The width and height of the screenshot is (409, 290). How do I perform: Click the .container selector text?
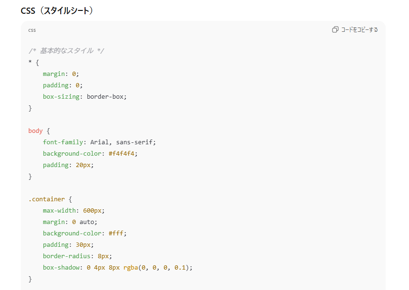tap(47, 199)
